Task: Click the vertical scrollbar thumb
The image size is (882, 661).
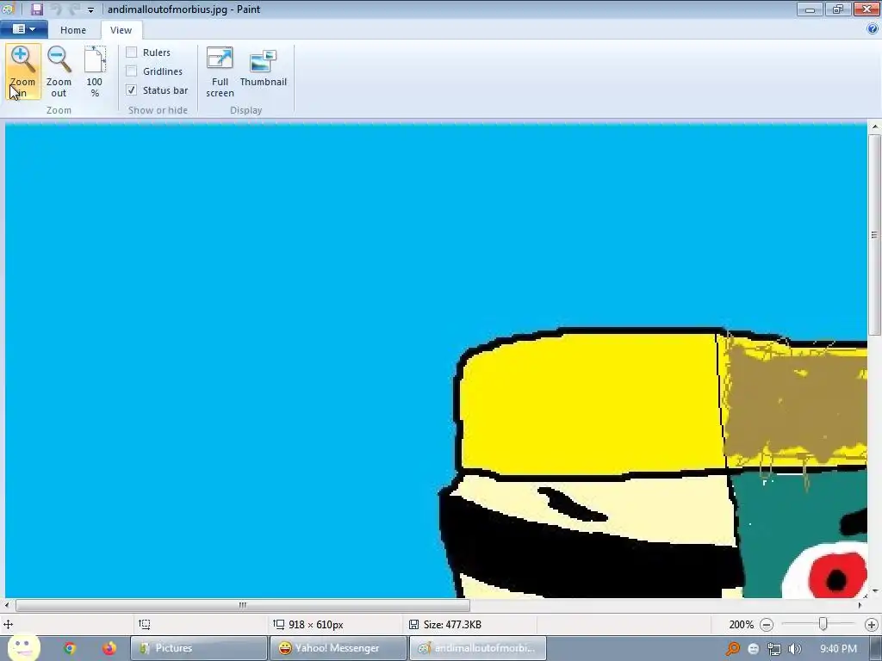Action: [x=874, y=234]
